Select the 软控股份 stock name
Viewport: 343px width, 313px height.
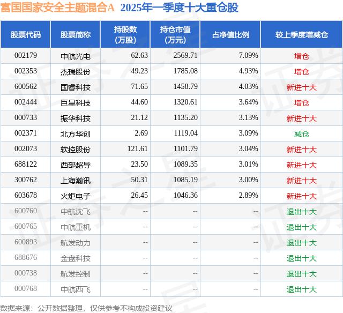(76, 149)
